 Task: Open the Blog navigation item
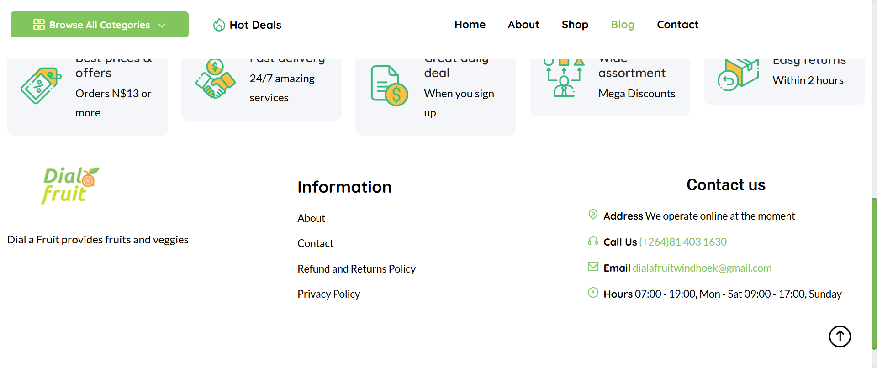(x=623, y=25)
